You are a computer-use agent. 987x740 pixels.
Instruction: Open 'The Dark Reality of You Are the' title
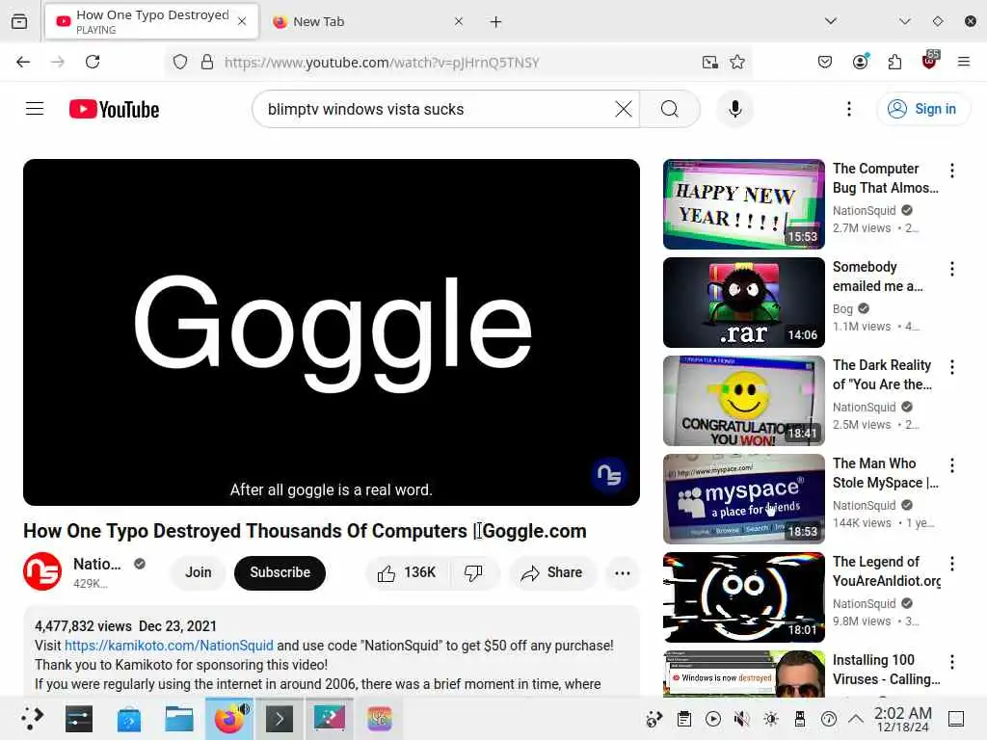click(882, 375)
